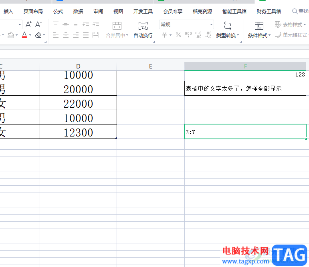Center text horizontally
309x267 pixels.
tap(66, 35)
